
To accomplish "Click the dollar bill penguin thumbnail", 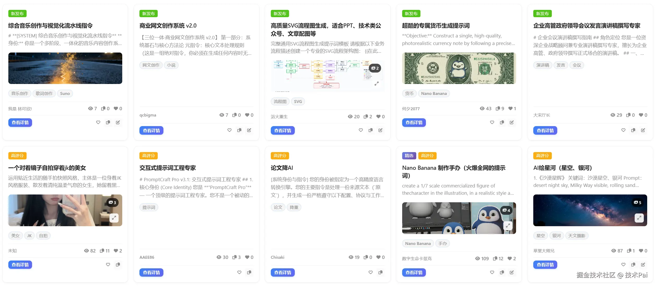I will [x=459, y=68].
